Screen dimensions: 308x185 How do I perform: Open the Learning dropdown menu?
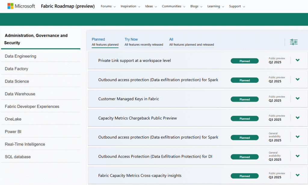tap(215, 6)
